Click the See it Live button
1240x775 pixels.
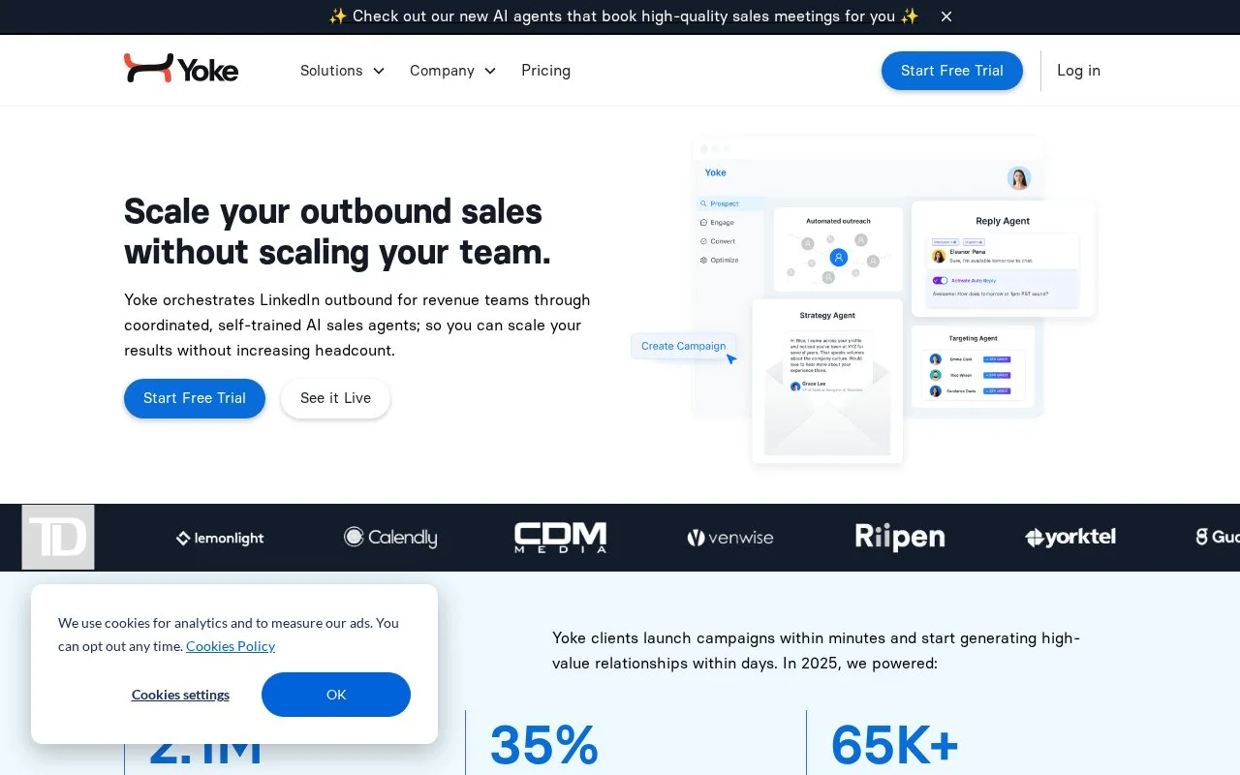point(335,398)
